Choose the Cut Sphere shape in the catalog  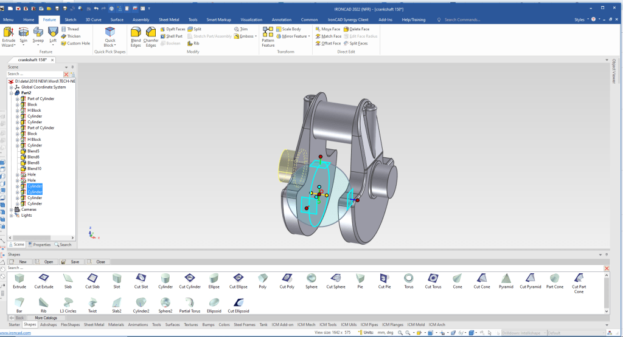pyautogui.click(x=335, y=278)
